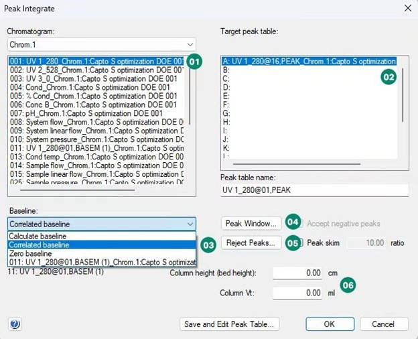The image size is (418, 339).
Task: Select the 007: pH curve entry
Action: 94,113
